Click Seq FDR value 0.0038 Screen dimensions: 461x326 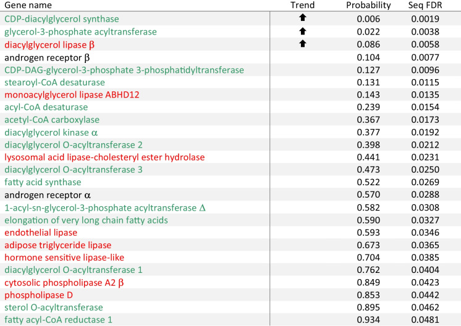pyautogui.click(x=425, y=31)
